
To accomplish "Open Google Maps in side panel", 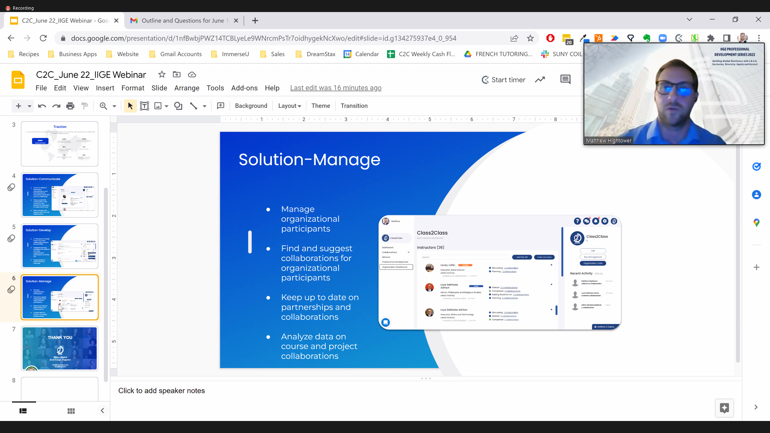I will [756, 223].
